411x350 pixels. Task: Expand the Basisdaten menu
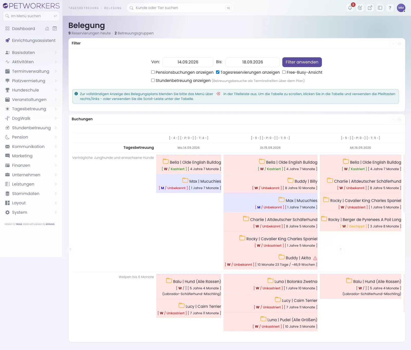pos(31,52)
